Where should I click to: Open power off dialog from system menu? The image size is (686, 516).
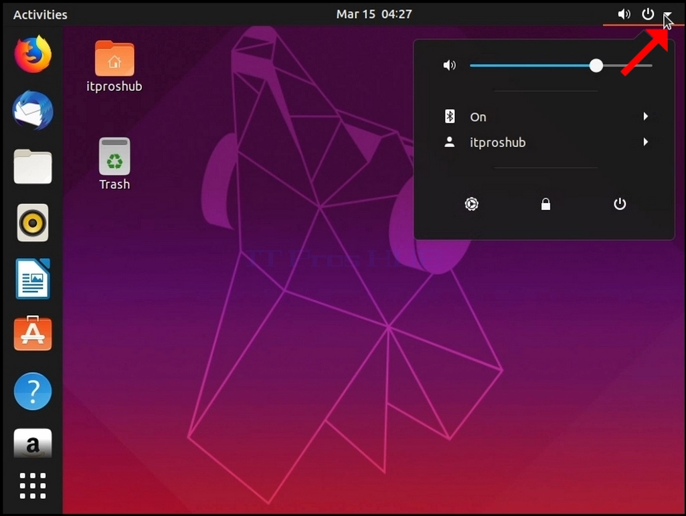(620, 204)
